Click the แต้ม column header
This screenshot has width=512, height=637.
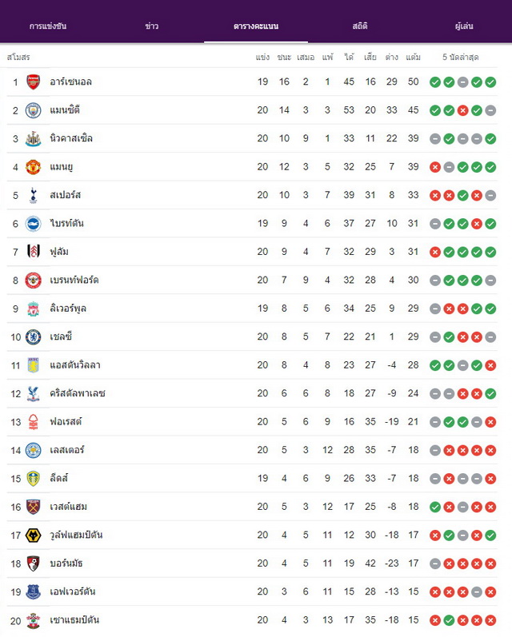[x=413, y=58]
